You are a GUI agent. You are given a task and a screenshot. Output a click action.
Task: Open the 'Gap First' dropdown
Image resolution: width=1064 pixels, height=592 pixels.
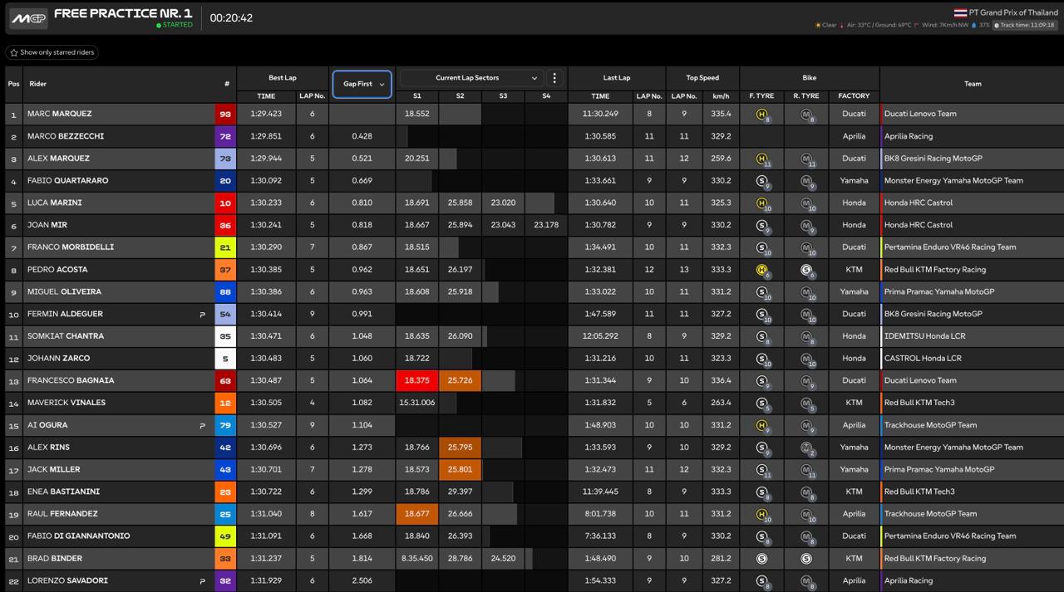point(362,84)
